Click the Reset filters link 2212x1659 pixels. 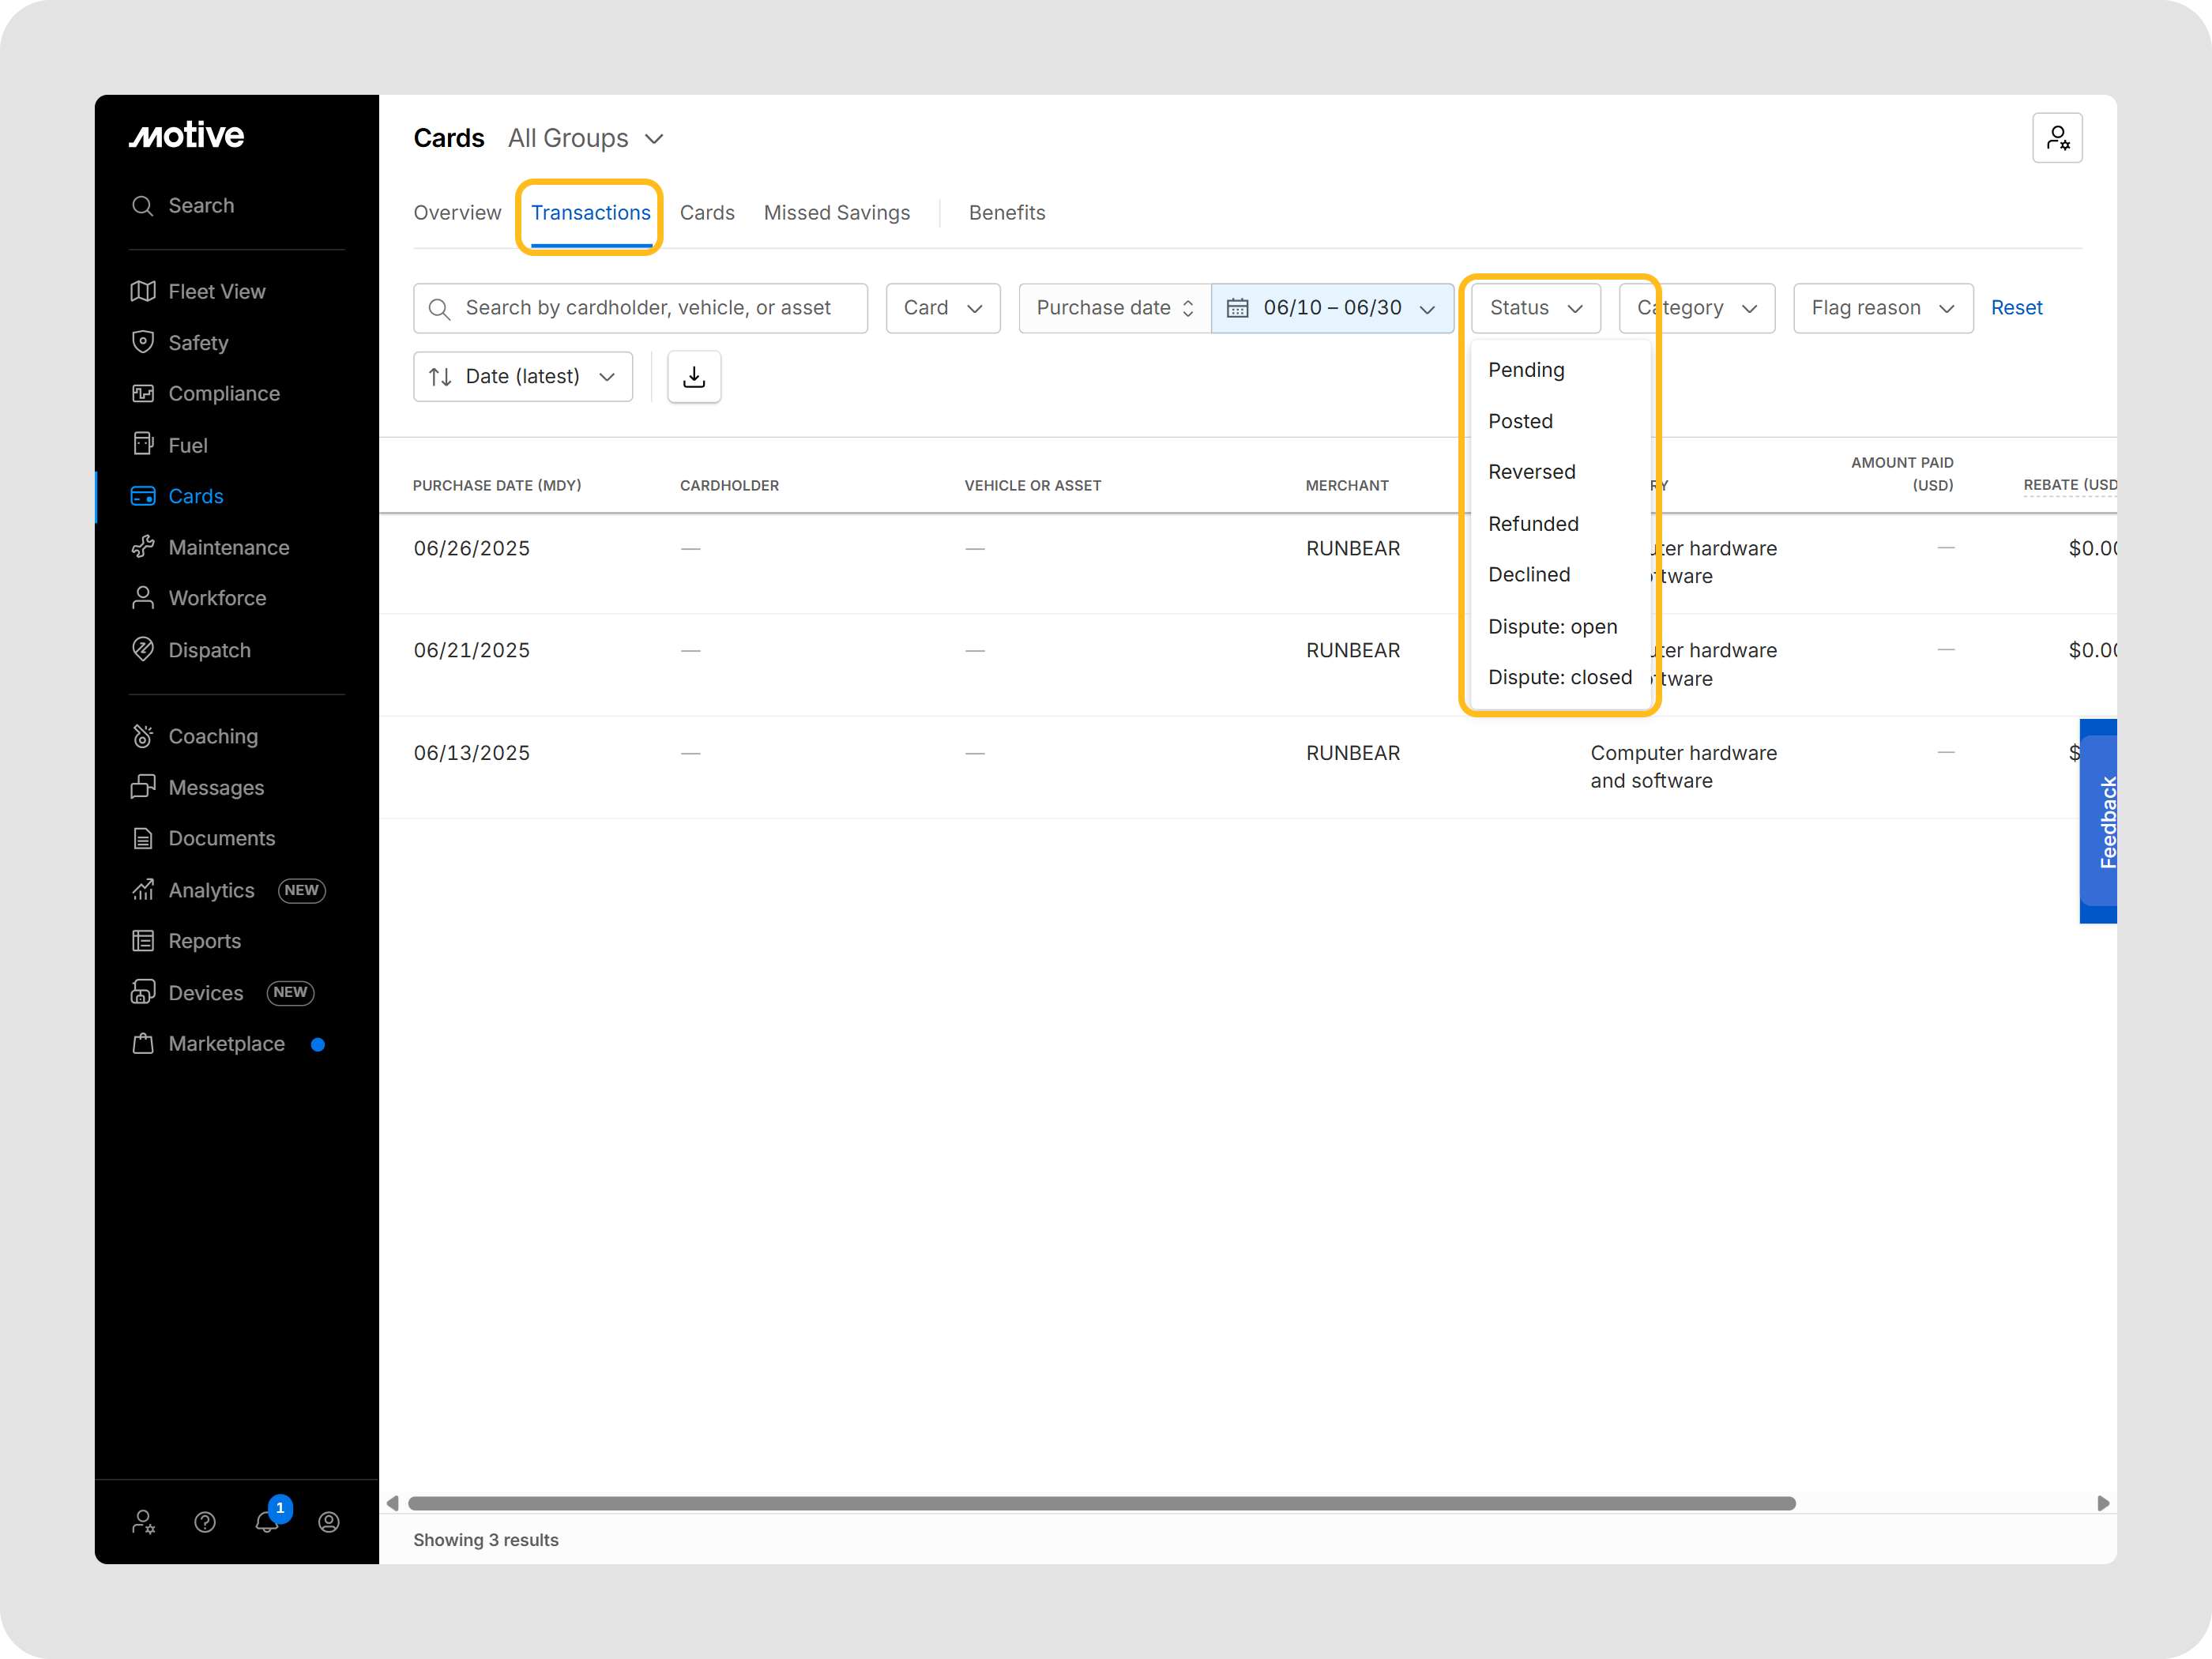pos(2017,308)
